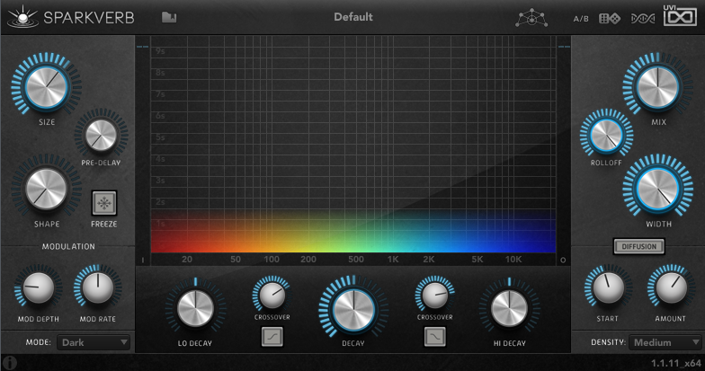Click the Decay knob
705x371 pixels.
[353, 307]
